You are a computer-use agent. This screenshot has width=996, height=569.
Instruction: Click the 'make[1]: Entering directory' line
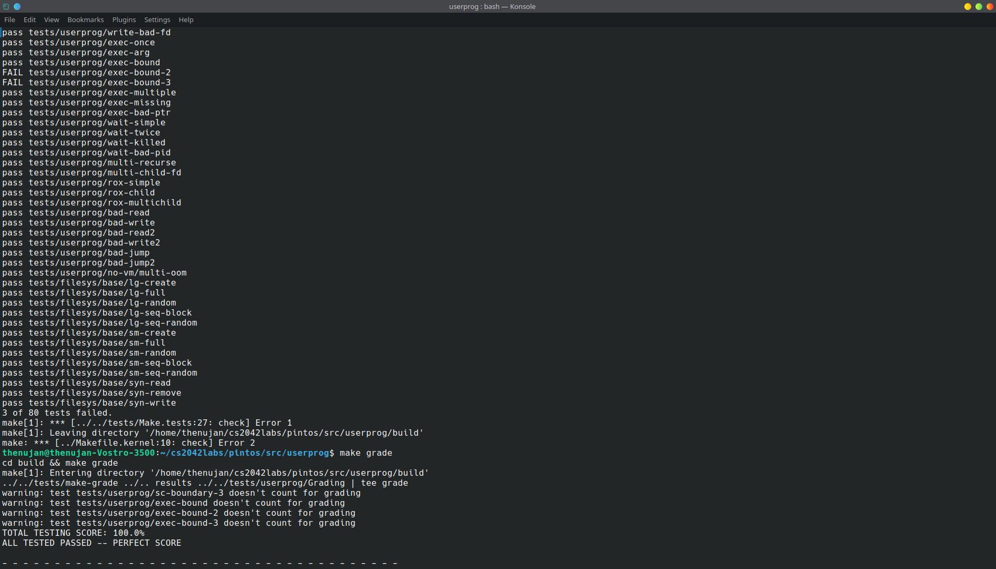click(x=216, y=473)
